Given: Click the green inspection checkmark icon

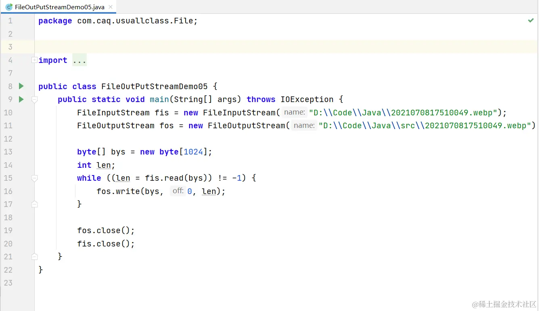Looking at the screenshot, I should click(531, 20).
